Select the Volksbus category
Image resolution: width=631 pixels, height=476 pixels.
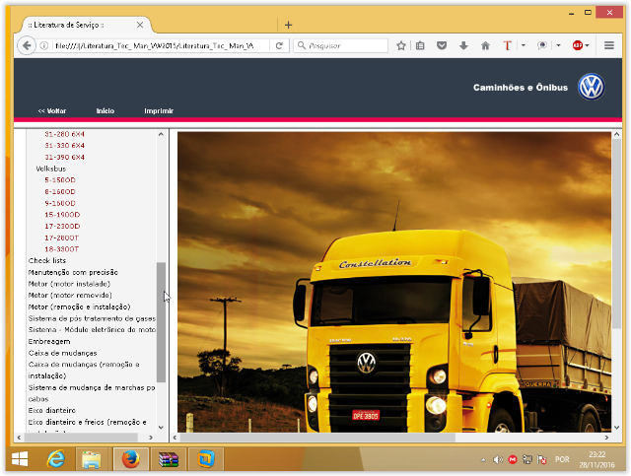click(x=50, y=169)
